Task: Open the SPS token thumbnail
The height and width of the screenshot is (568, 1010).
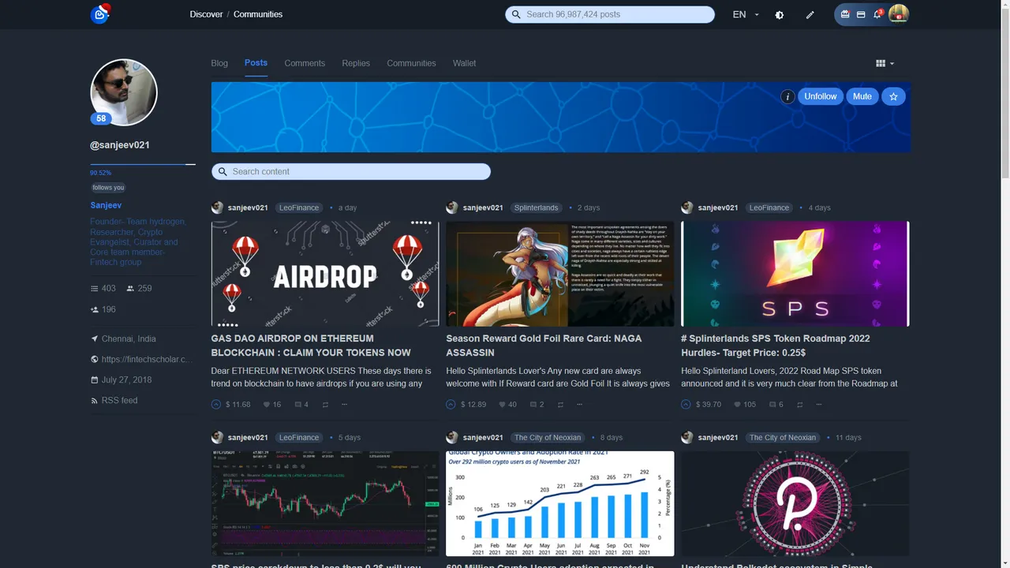Action: pyautogui.click(x=795, y=274)
